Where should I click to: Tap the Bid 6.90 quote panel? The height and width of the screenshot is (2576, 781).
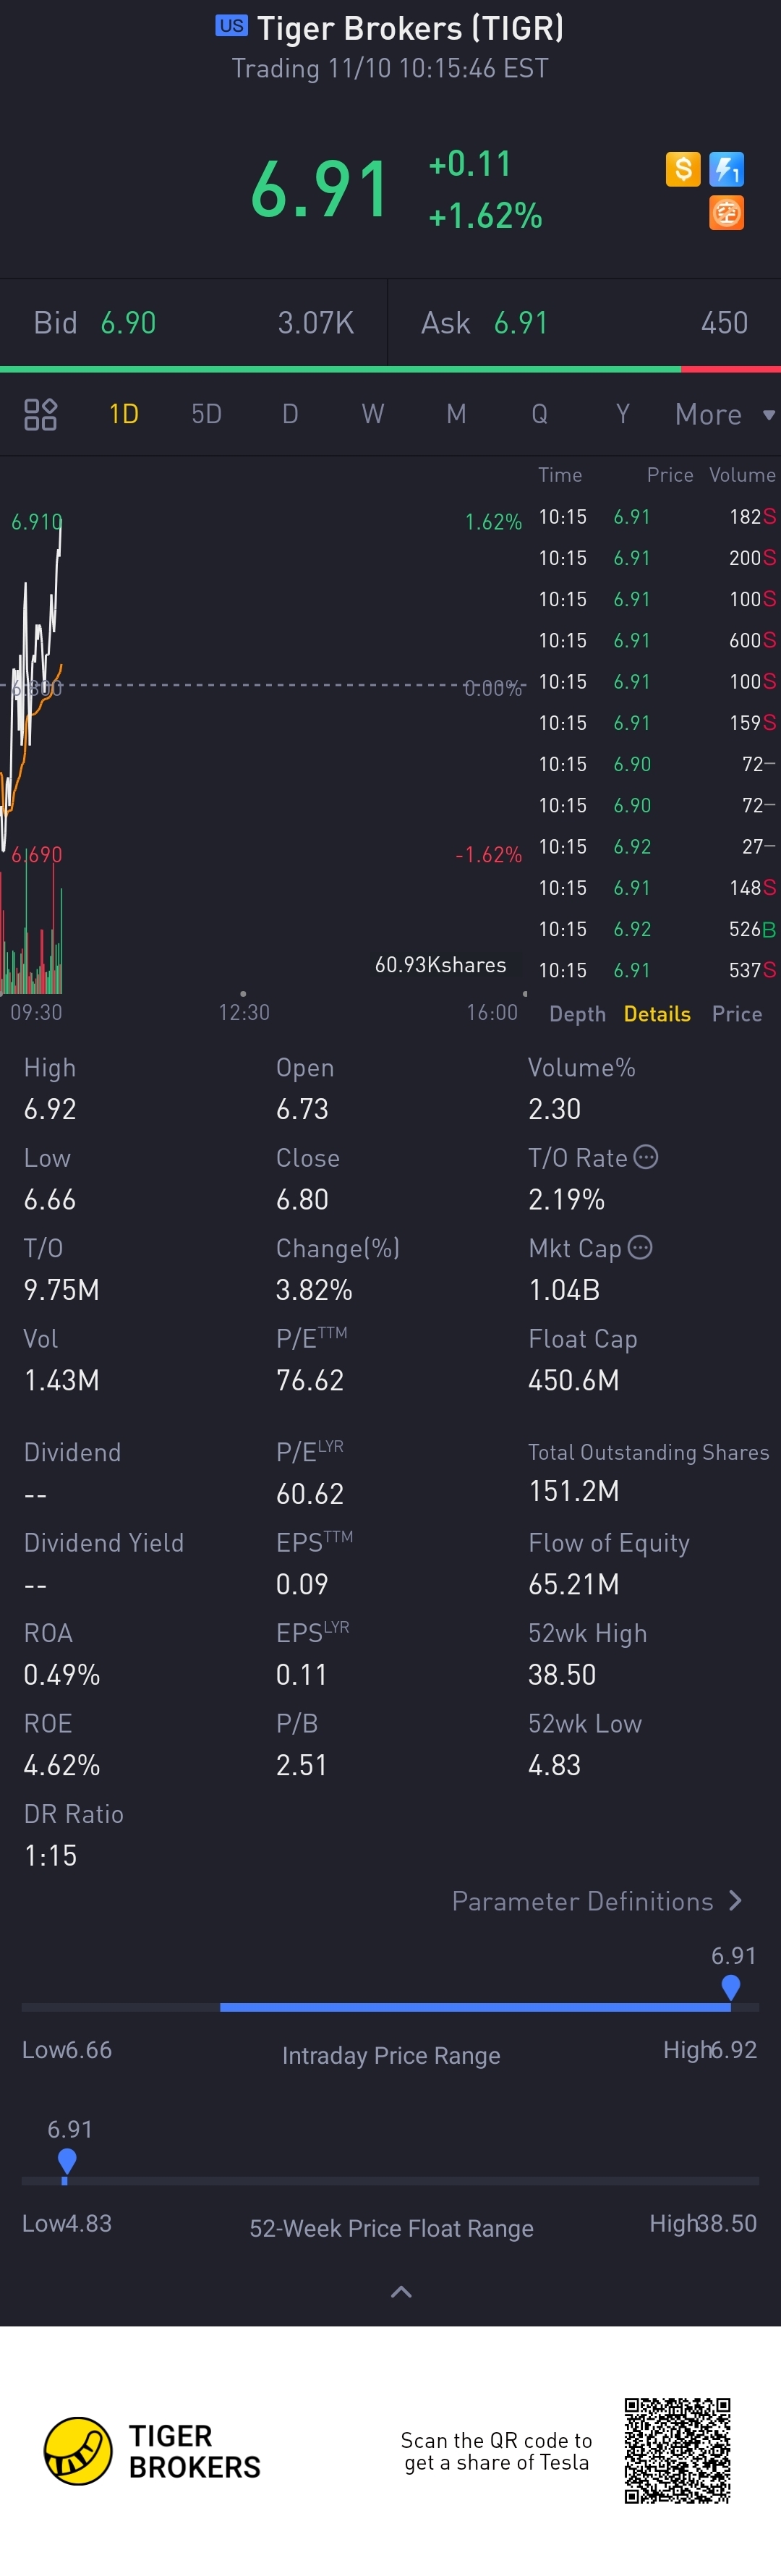193,323
